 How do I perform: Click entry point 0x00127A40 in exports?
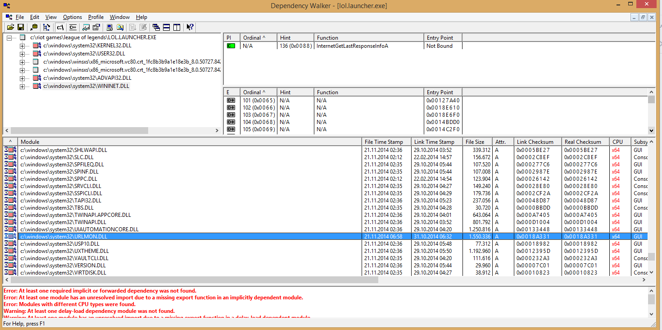coord(443,101)
